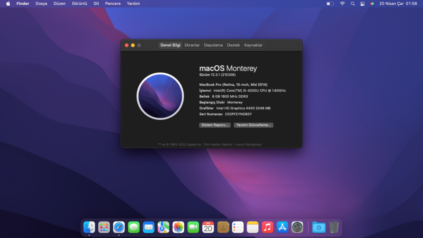This screenshot has height=238, width=423.
Task: Open the Düzen menu
Action: tap(59, 3)
